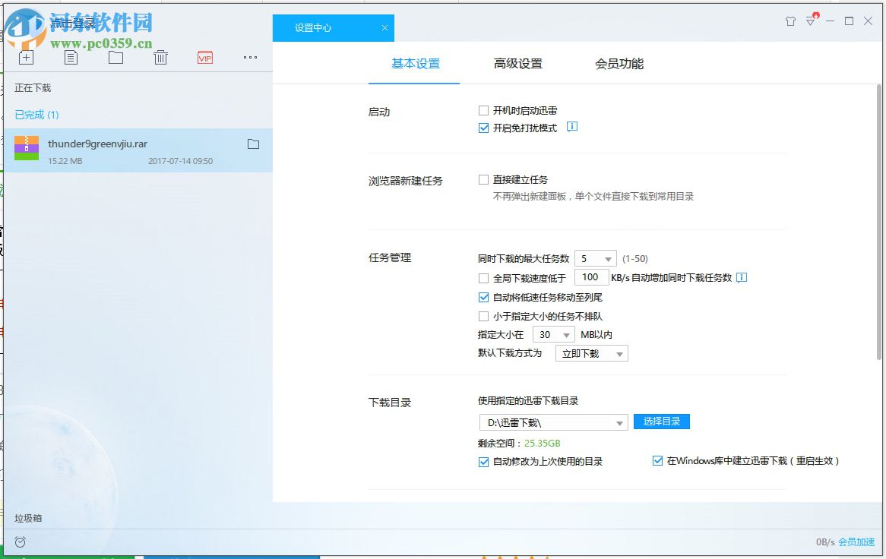This screenshot has width=886, height=559.
Task: Open the folder icon in the toolbar
Action: point(115,57)
